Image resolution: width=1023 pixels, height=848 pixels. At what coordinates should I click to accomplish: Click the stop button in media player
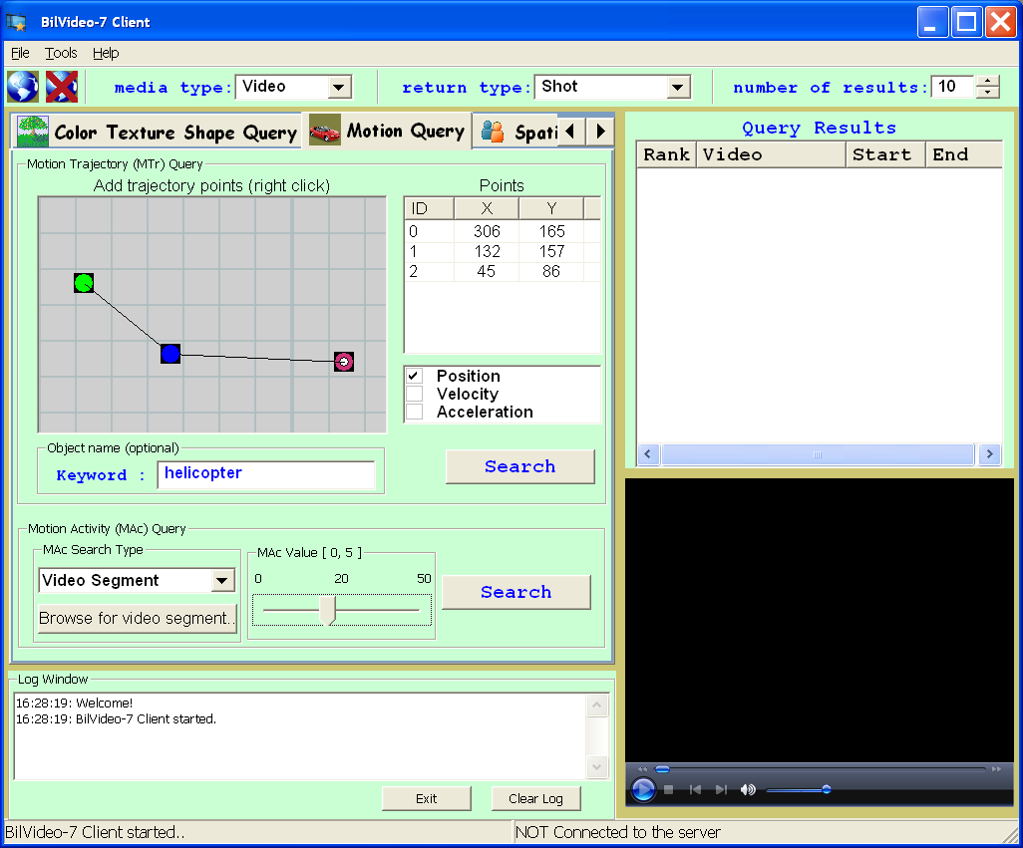tap(669, 790)
